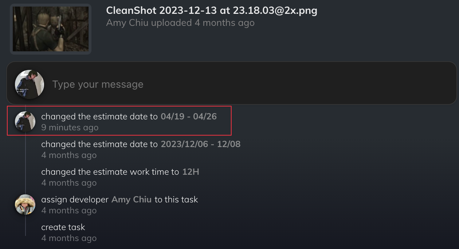The width and height of the screenshot is (459, 249).
Task: Click the '9 minutes ago' timestamp
Action: point(70,127)
